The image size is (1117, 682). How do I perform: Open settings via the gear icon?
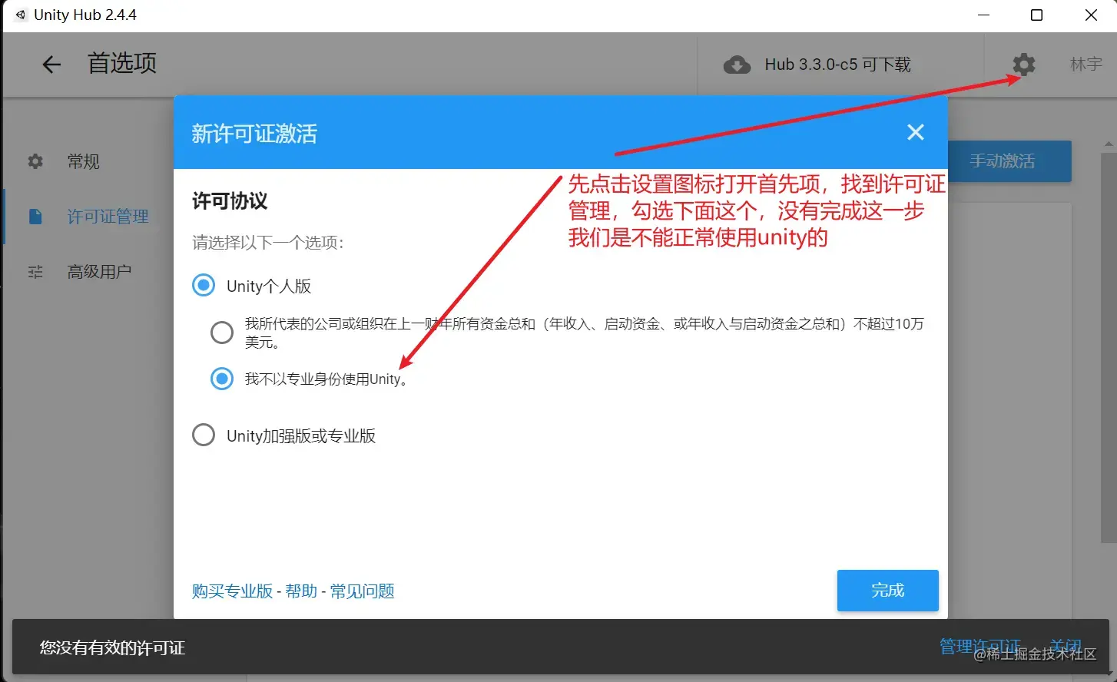point(1024,65)
